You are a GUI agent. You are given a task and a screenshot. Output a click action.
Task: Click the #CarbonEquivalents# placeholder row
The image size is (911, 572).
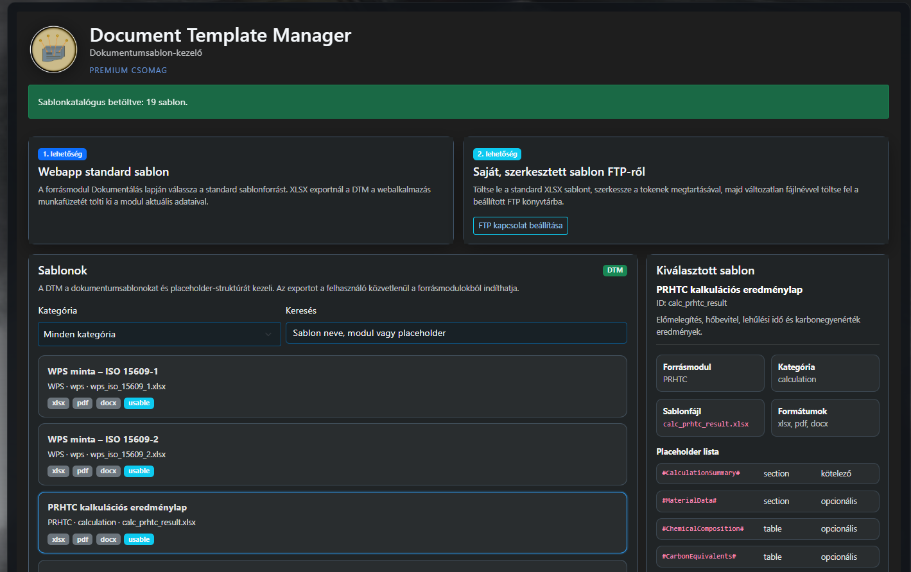point(768,557)
